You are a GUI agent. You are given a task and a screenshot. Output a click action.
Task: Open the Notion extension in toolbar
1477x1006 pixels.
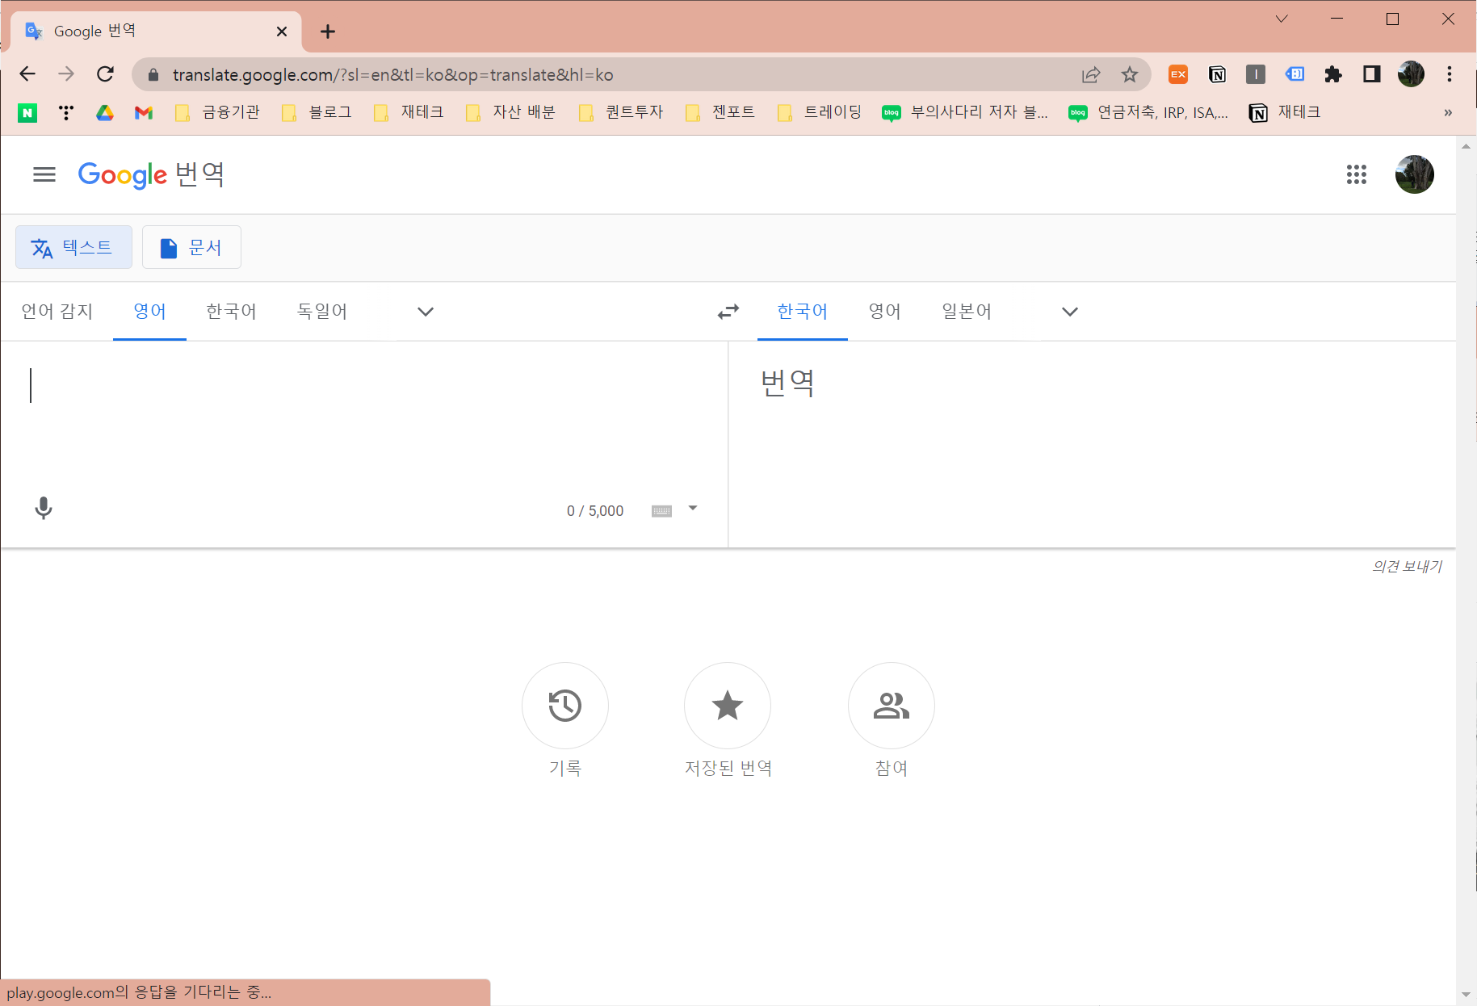(1217, 74)
